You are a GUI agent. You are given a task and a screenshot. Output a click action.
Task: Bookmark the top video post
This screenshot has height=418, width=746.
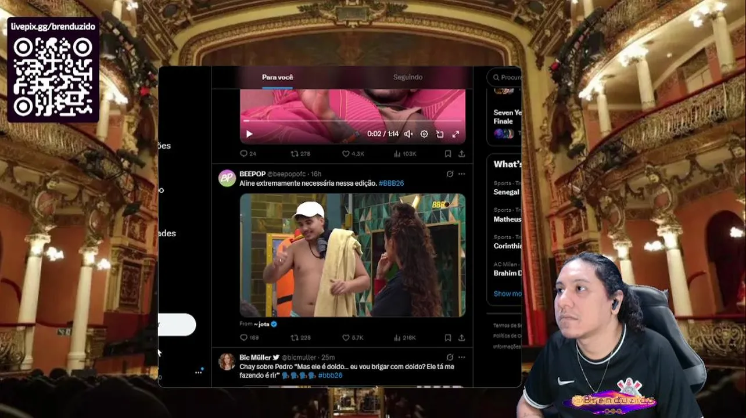click(448, 154)
